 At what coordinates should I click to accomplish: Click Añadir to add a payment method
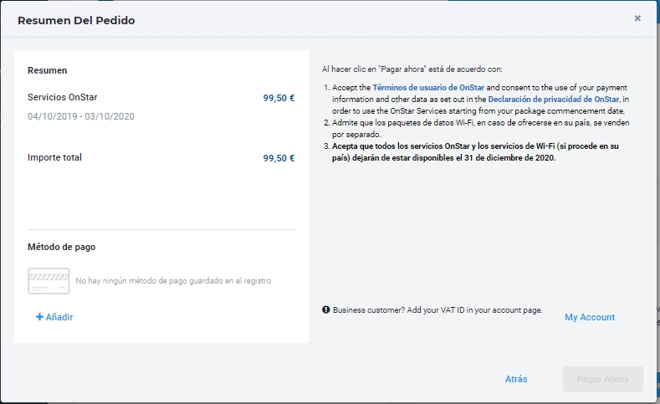[x=59, y=317]
